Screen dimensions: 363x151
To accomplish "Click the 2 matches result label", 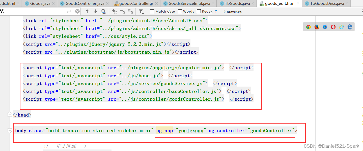I will click(x=232, y=12).
